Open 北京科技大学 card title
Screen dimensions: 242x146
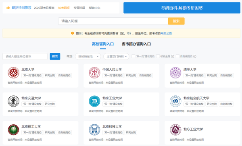112,127
